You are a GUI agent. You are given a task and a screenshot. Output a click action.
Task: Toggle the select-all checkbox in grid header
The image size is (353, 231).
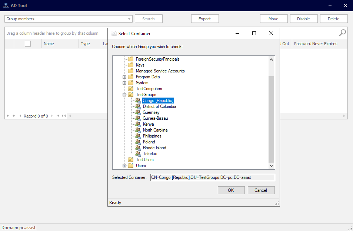28,44
